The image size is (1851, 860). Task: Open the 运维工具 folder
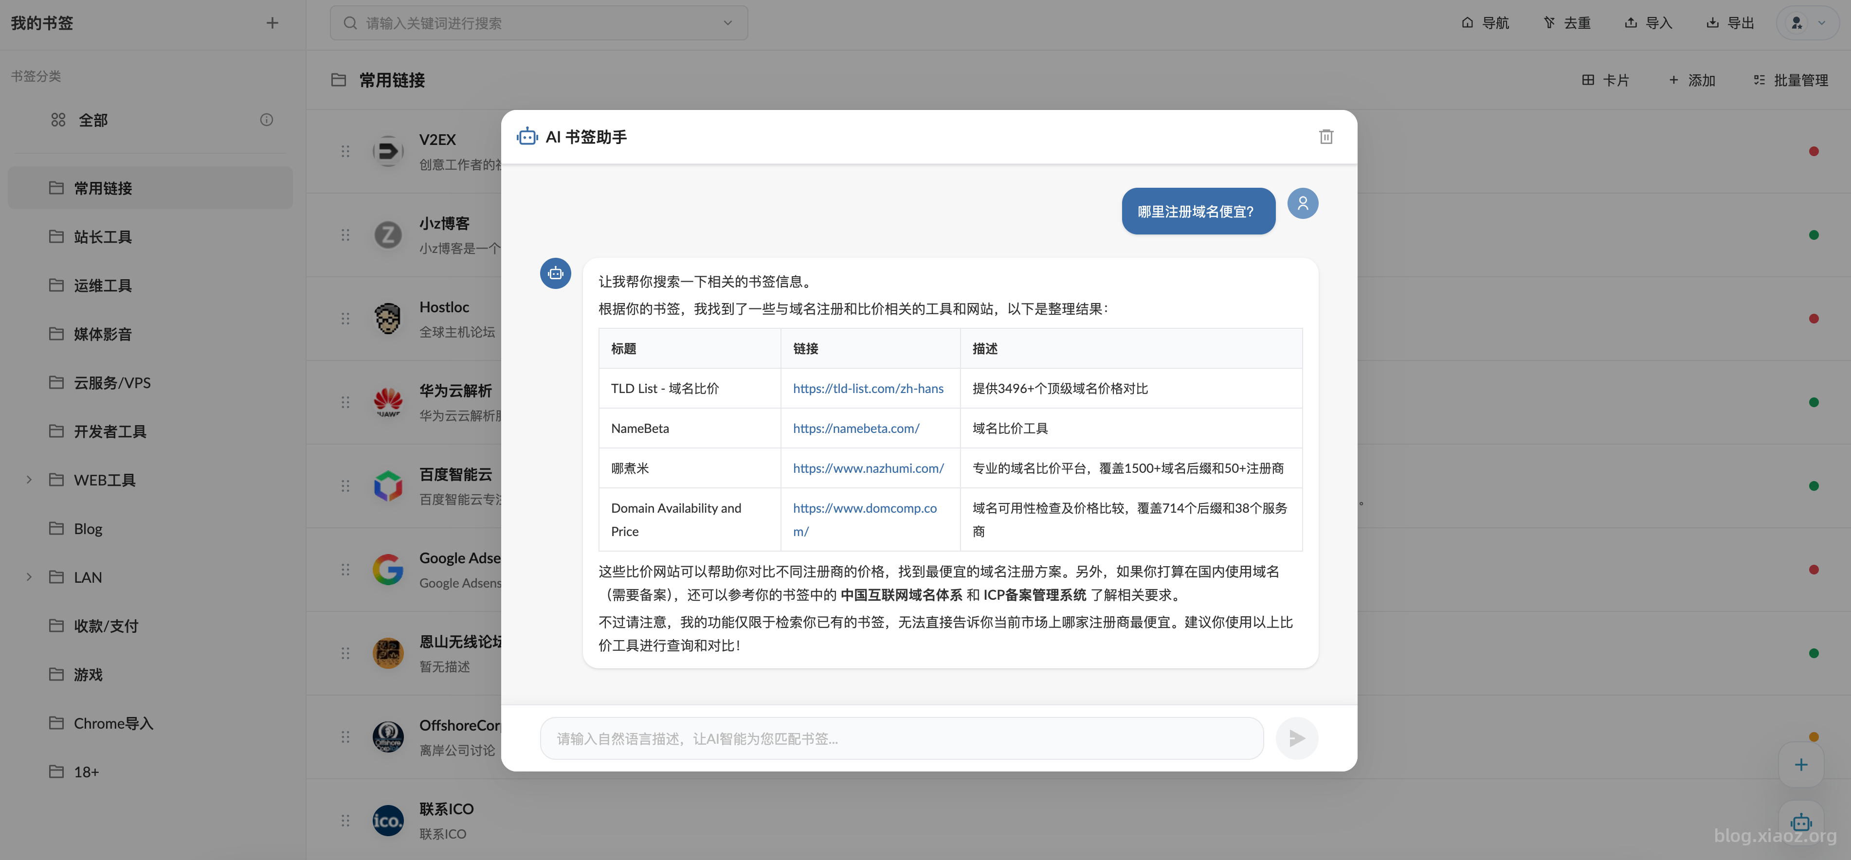tap(150, 285)
